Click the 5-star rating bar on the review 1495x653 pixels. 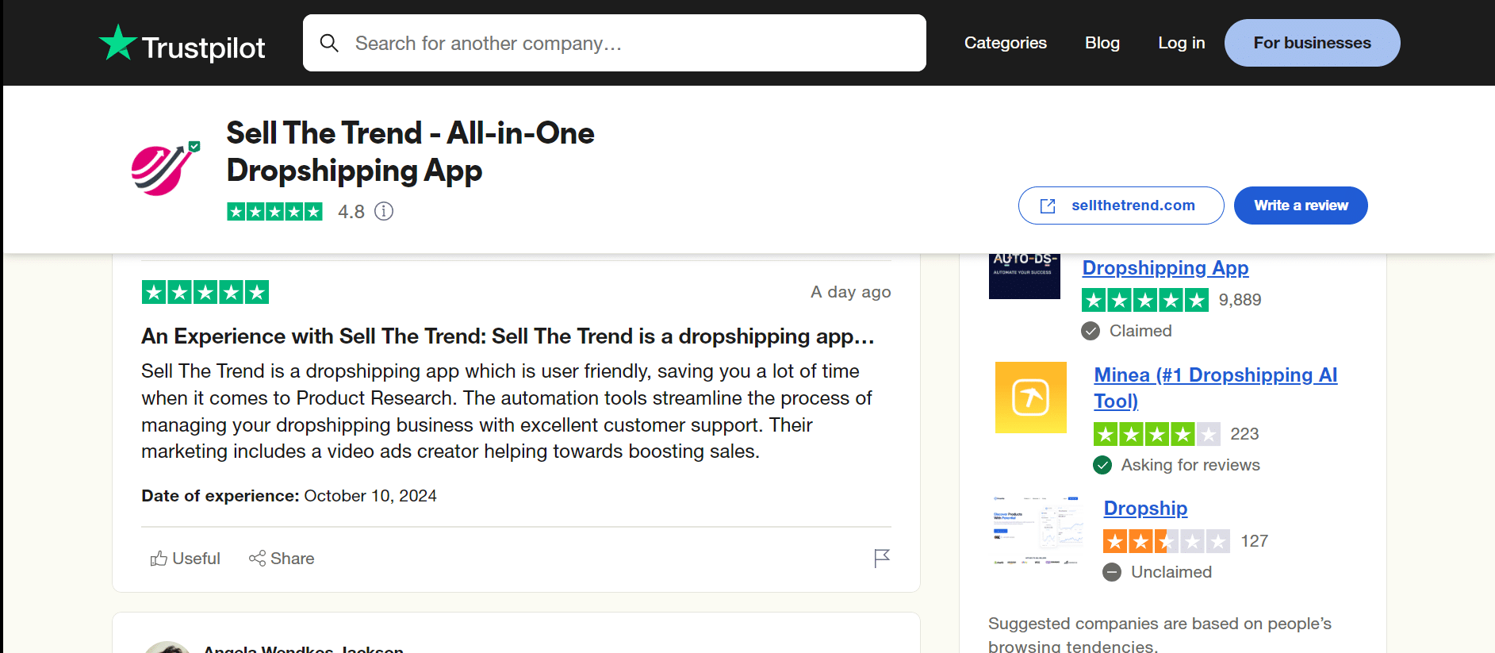(x=205, y=292)
